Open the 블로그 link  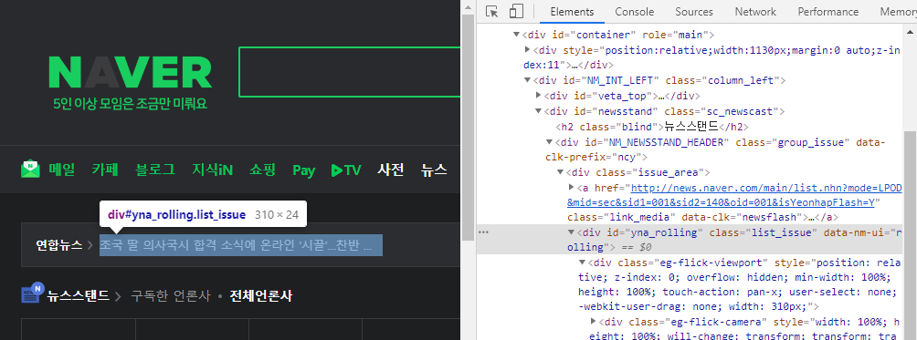point(155,170)
